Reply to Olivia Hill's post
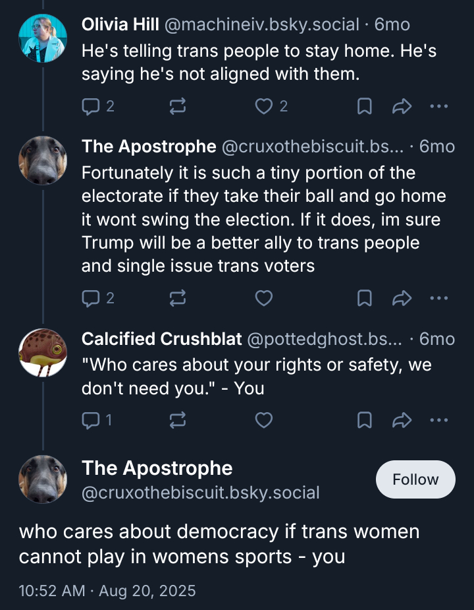 coord(90,106)
